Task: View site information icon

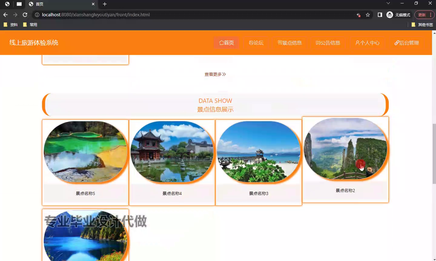Action: [x=37, y=15]
